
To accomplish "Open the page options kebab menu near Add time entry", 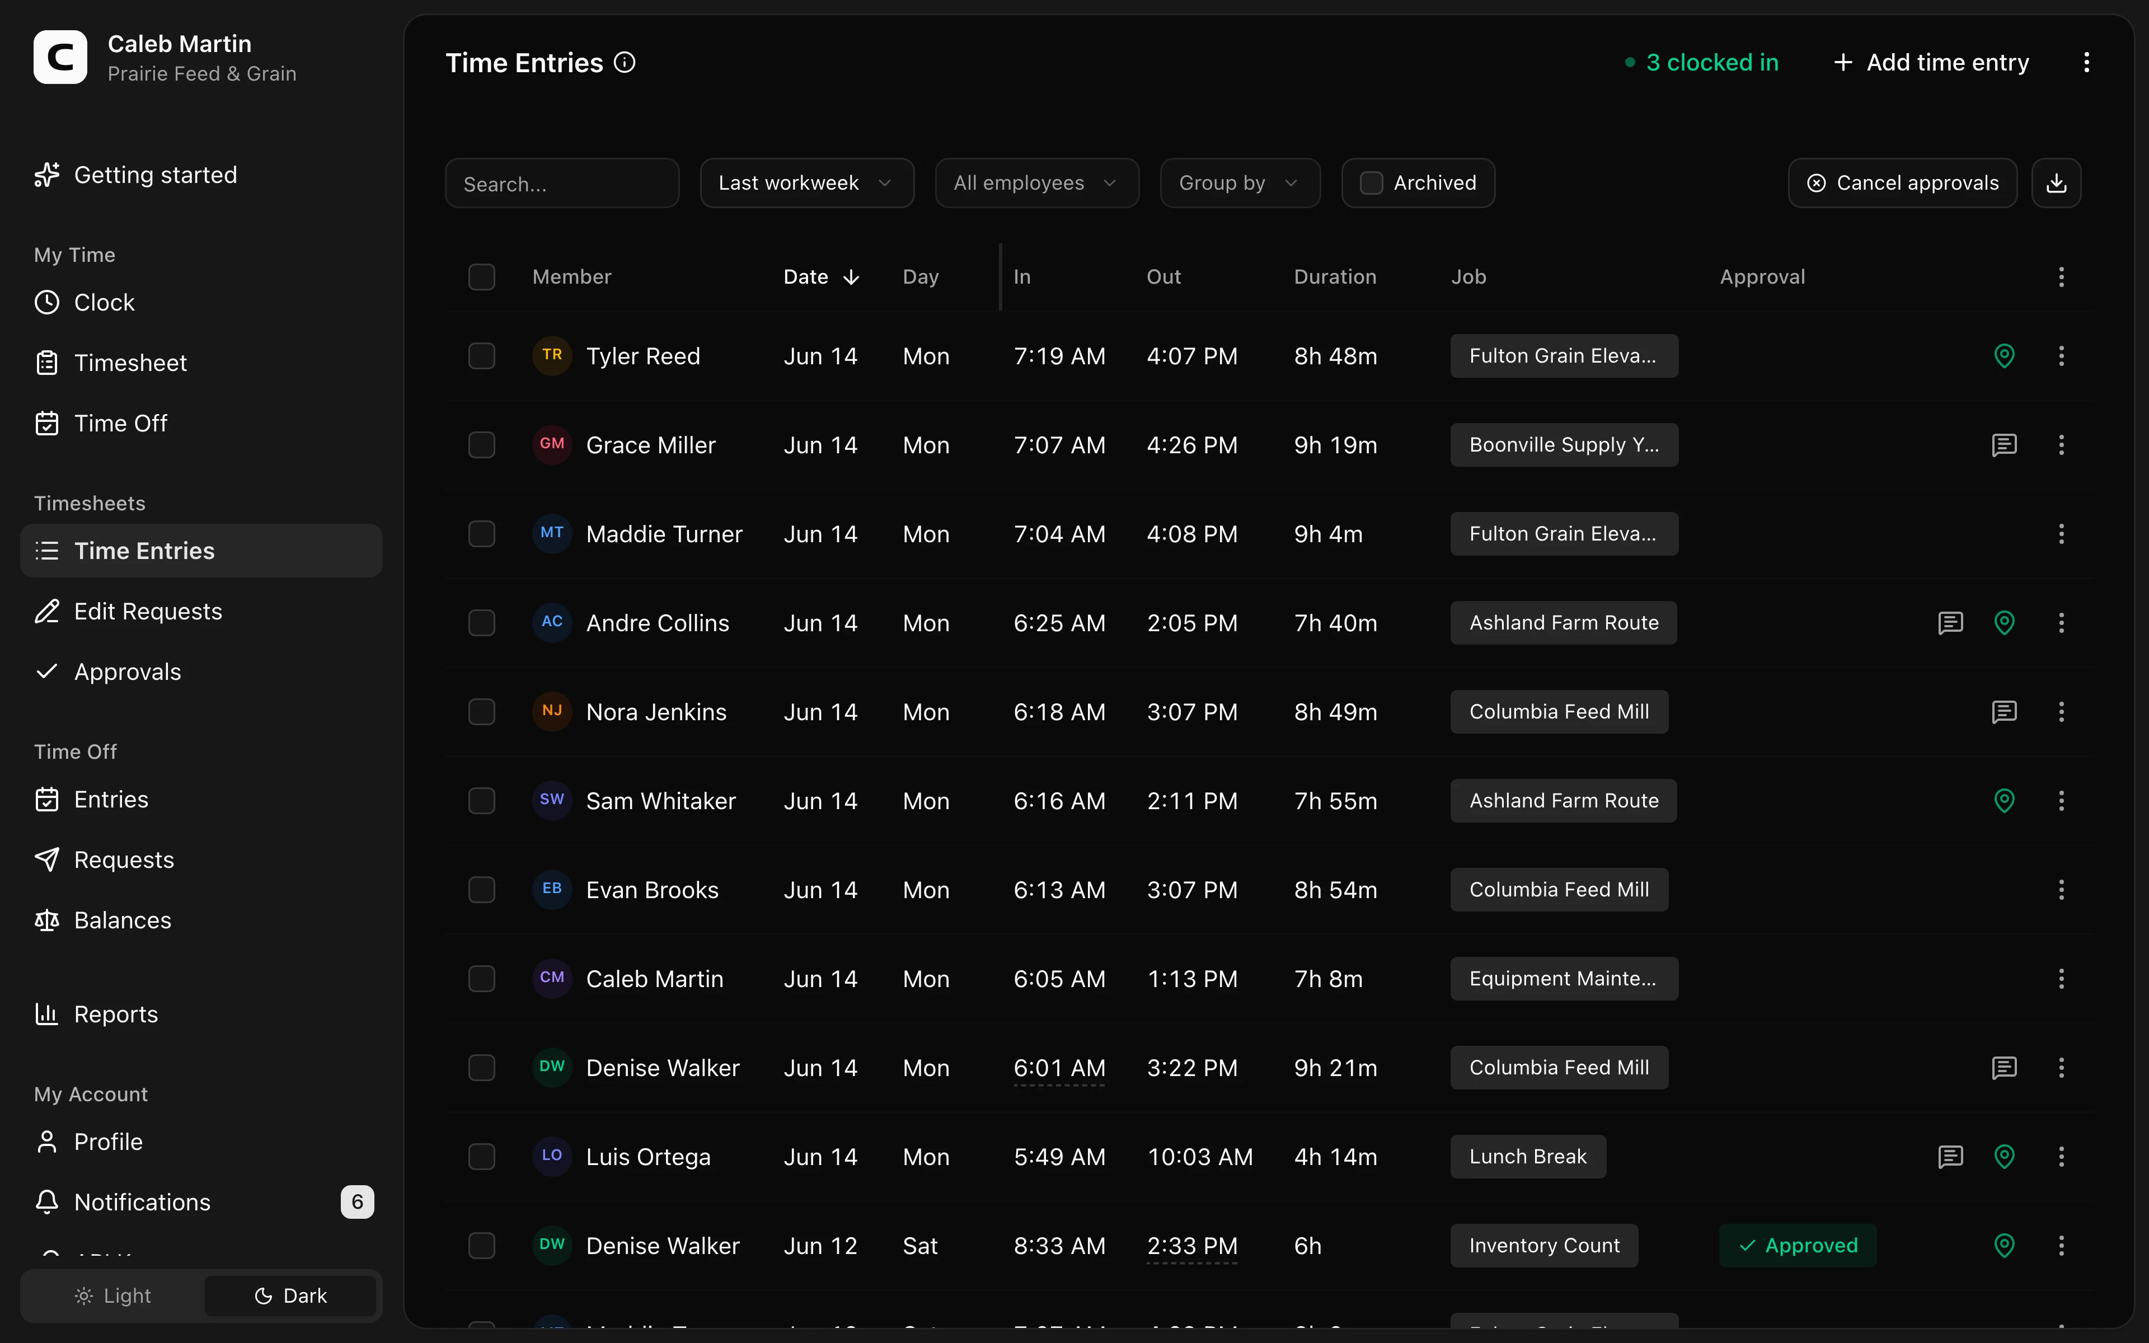I will point(2086,63).
